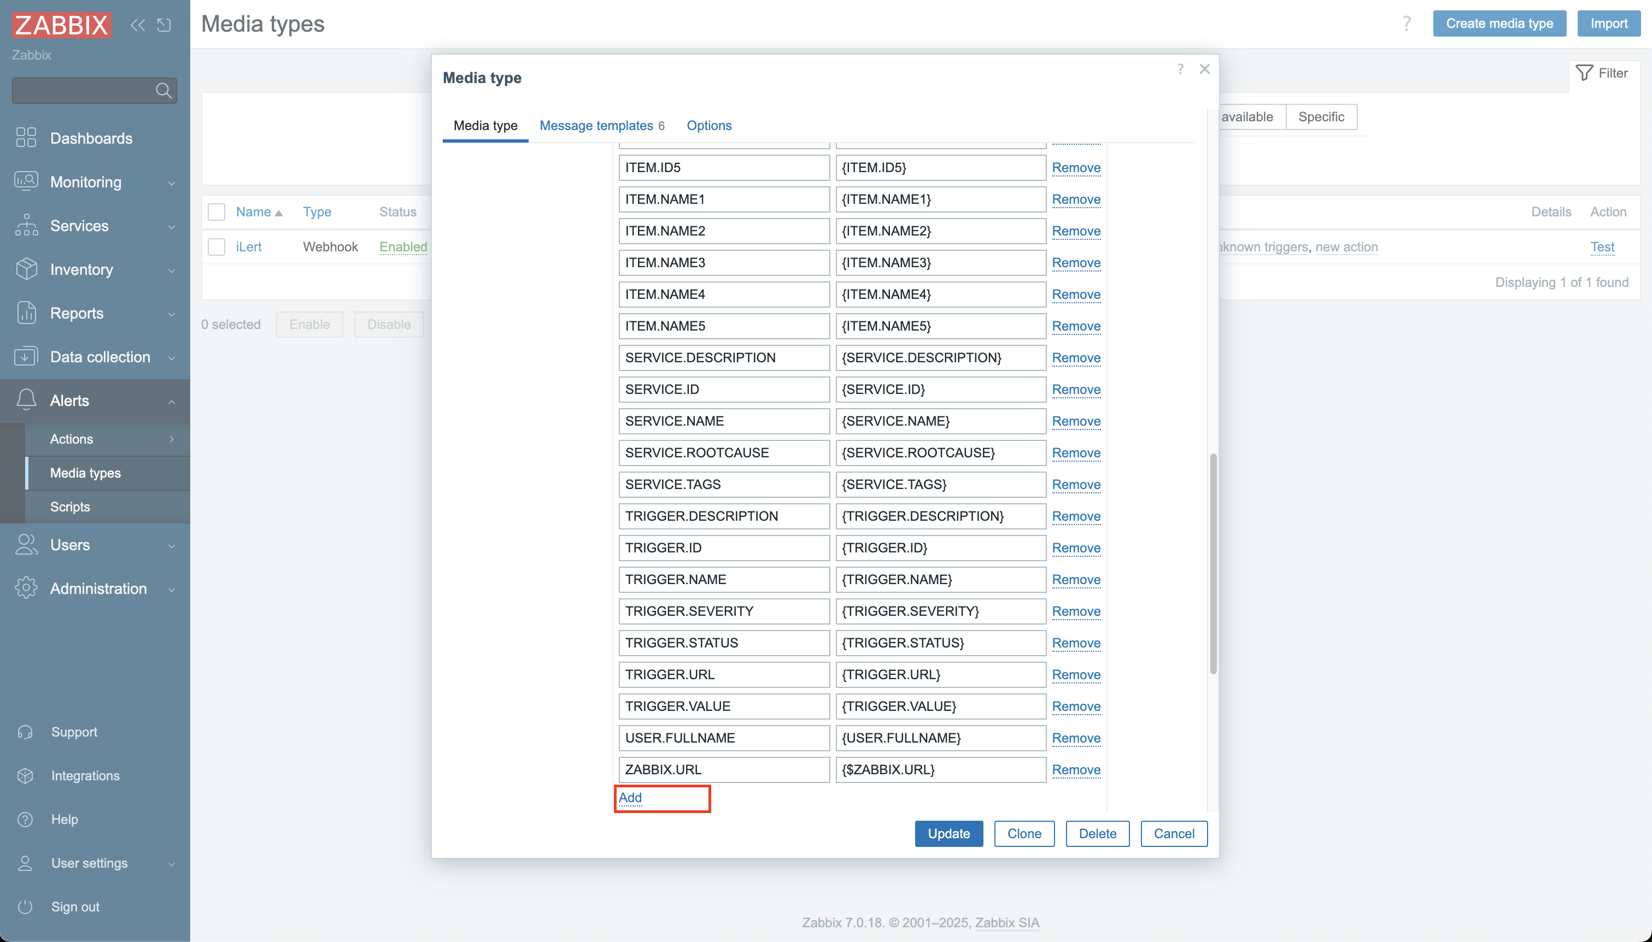
Task: Click the search magnifier icon in the sidebar
Action: click(163, 91)
